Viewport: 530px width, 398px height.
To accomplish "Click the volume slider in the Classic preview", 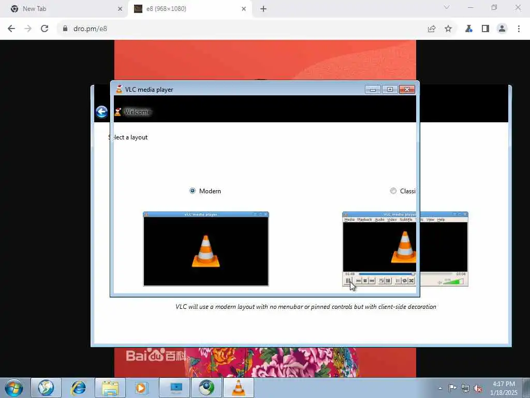I will pos(452,281).
